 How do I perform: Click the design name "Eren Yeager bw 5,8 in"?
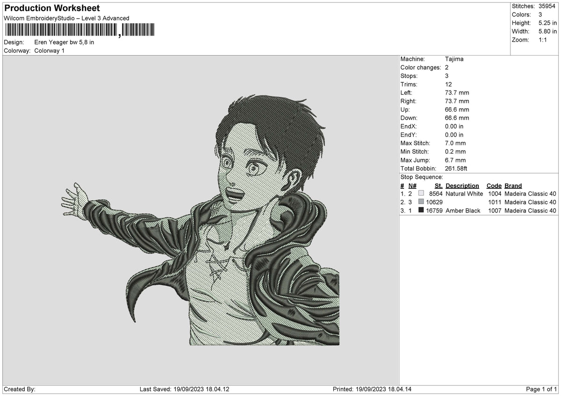pyautogui.click(x=65, y=42)
